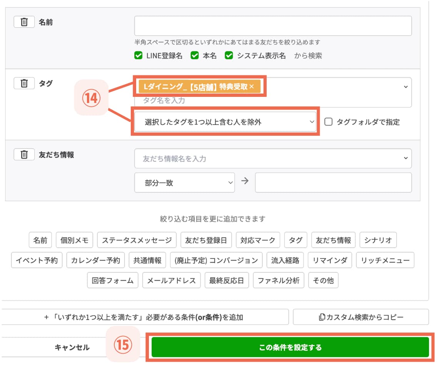Remove the Lダイニング_【5店舗】特典受取 tag via its × icon
444x369 pixels.
coord(252,86)
